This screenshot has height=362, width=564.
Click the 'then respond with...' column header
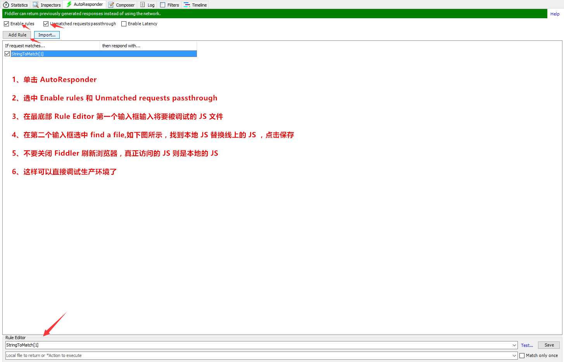(148, 46)
